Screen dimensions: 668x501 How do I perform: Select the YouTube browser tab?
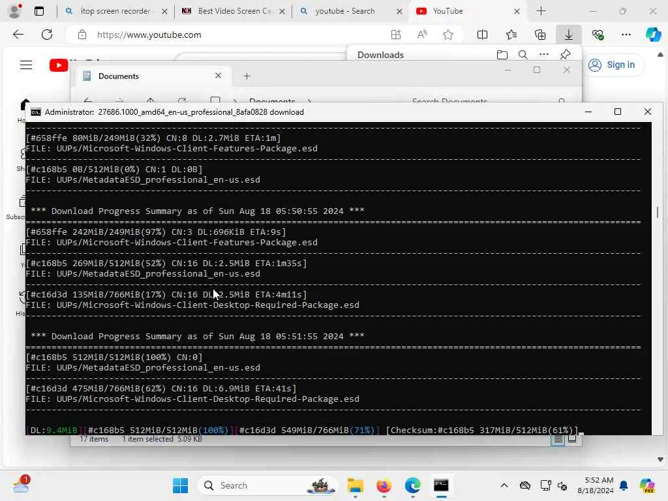click(x=466, y=11)
